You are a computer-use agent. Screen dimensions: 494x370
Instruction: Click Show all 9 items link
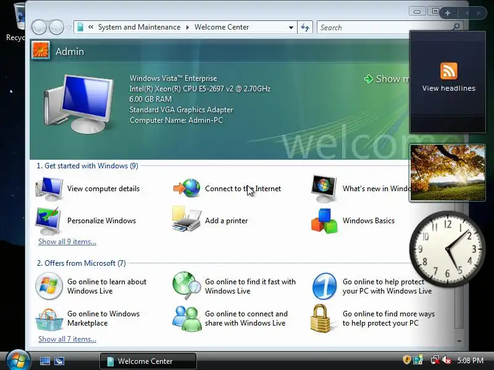67,242
